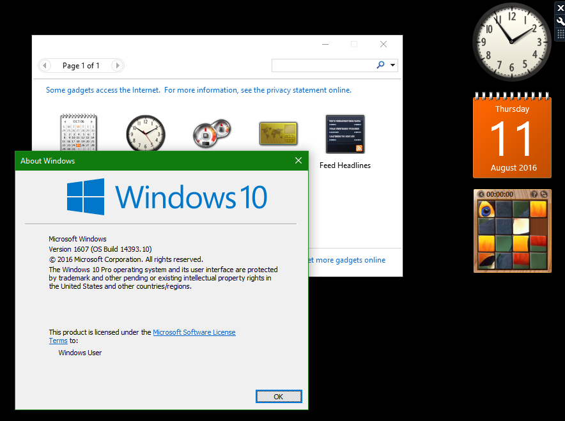Pick the CPU Meter gadget icon
565x421 pixels.
(x=212, y=134)
